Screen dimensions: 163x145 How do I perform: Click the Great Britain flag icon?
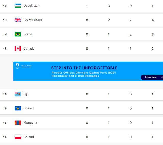coord(18,20)
